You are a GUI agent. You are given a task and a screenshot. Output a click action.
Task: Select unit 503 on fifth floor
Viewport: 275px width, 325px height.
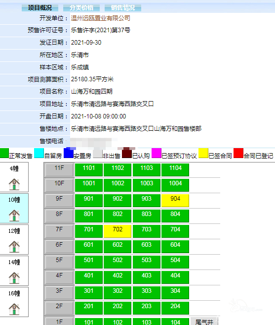pos(147,262)
